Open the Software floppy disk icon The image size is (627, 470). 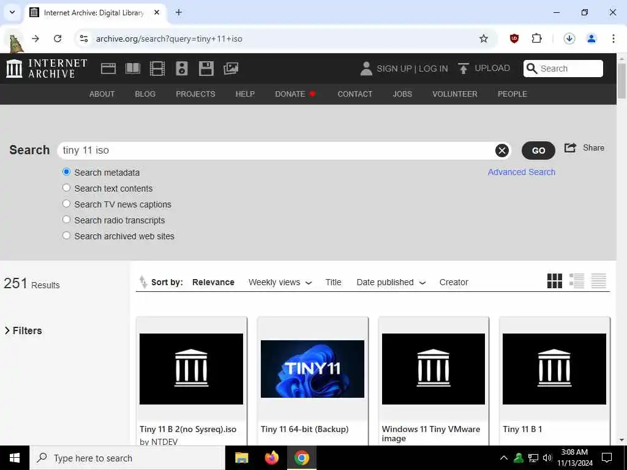click(206, 69)
